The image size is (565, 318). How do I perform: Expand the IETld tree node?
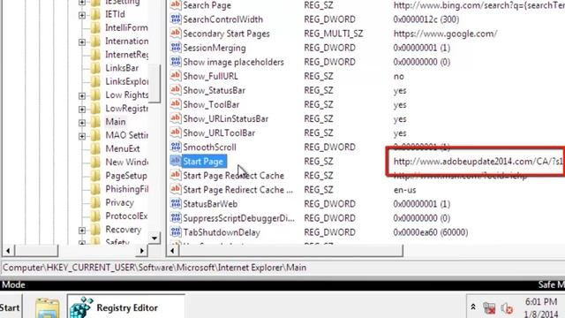click(x=82, y=15)
